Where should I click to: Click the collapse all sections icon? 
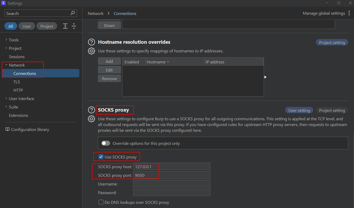click(x=74, y=26)
